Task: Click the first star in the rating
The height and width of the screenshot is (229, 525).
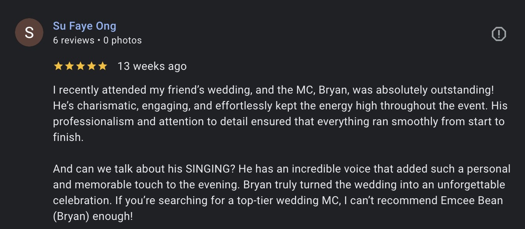Action: point(58,66)
